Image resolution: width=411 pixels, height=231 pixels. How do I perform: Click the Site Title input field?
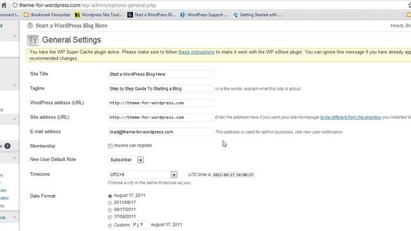161,74
